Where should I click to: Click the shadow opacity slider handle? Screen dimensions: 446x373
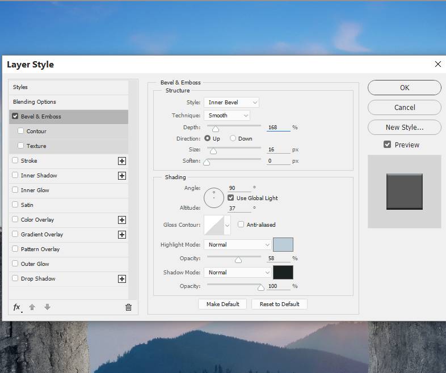click(260, 287)
